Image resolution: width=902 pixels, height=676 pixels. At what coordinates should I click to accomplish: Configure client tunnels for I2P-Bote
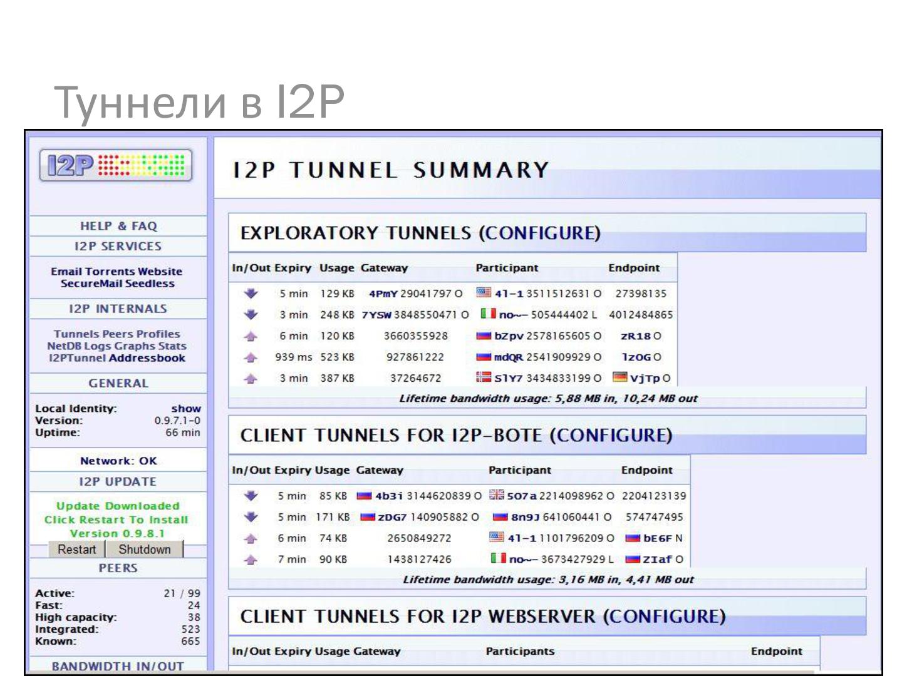(611, 435)
